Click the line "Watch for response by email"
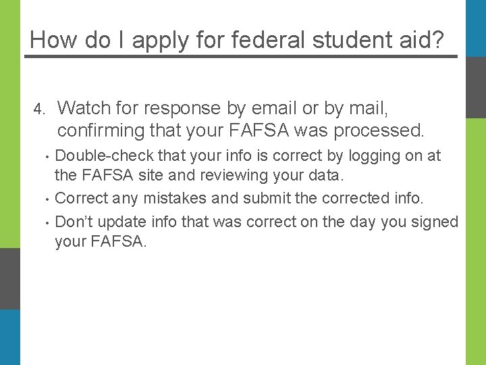Screen dimensions: 486x365 (223, 108)
